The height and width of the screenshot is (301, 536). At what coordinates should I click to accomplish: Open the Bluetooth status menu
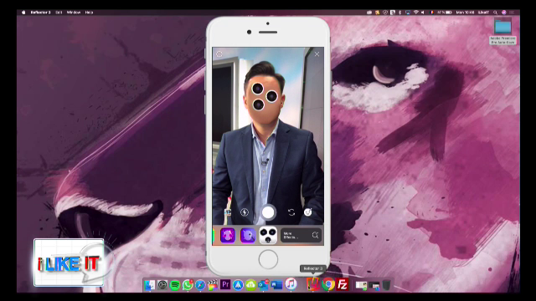click(x=400, y=13)
